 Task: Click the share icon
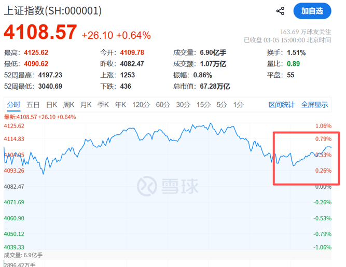point(281,11)
